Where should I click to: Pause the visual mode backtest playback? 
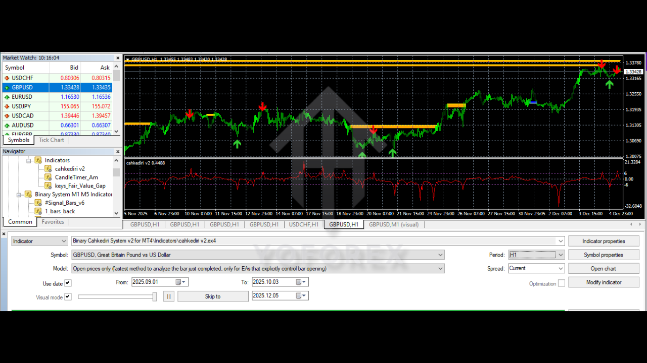(169, 296)
